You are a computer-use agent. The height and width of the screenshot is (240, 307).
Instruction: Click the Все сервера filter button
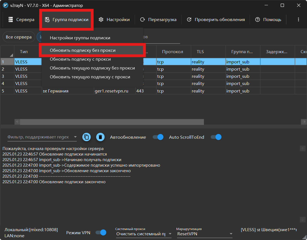(19, 37)
